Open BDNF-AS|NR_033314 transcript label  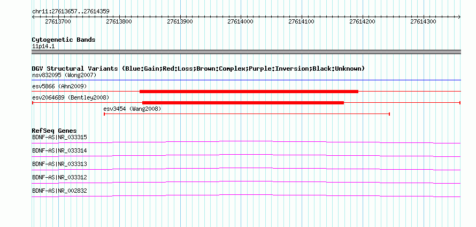[x=59, y=151]
